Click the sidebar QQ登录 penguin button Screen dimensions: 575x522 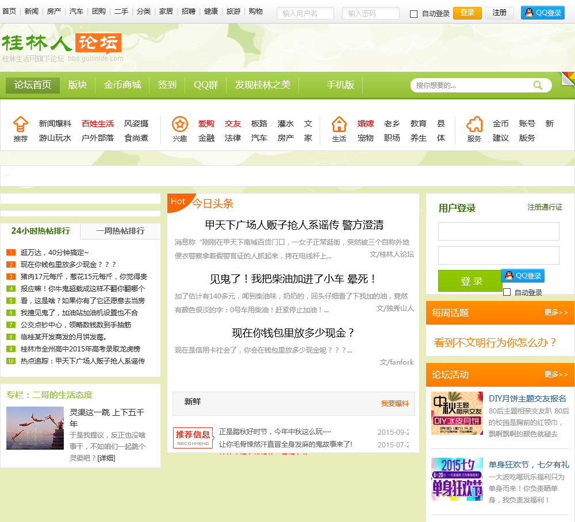[523, 276]
